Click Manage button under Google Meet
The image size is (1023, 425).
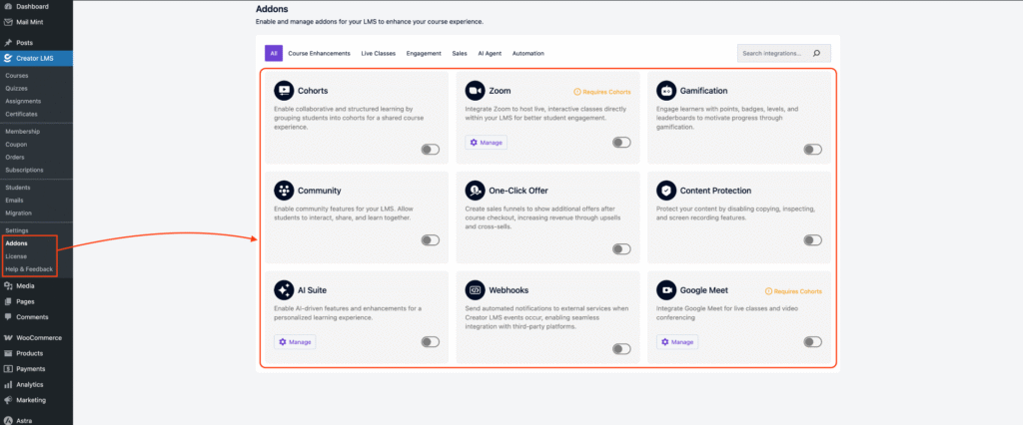pyautogui.click(x=677, y=341)
